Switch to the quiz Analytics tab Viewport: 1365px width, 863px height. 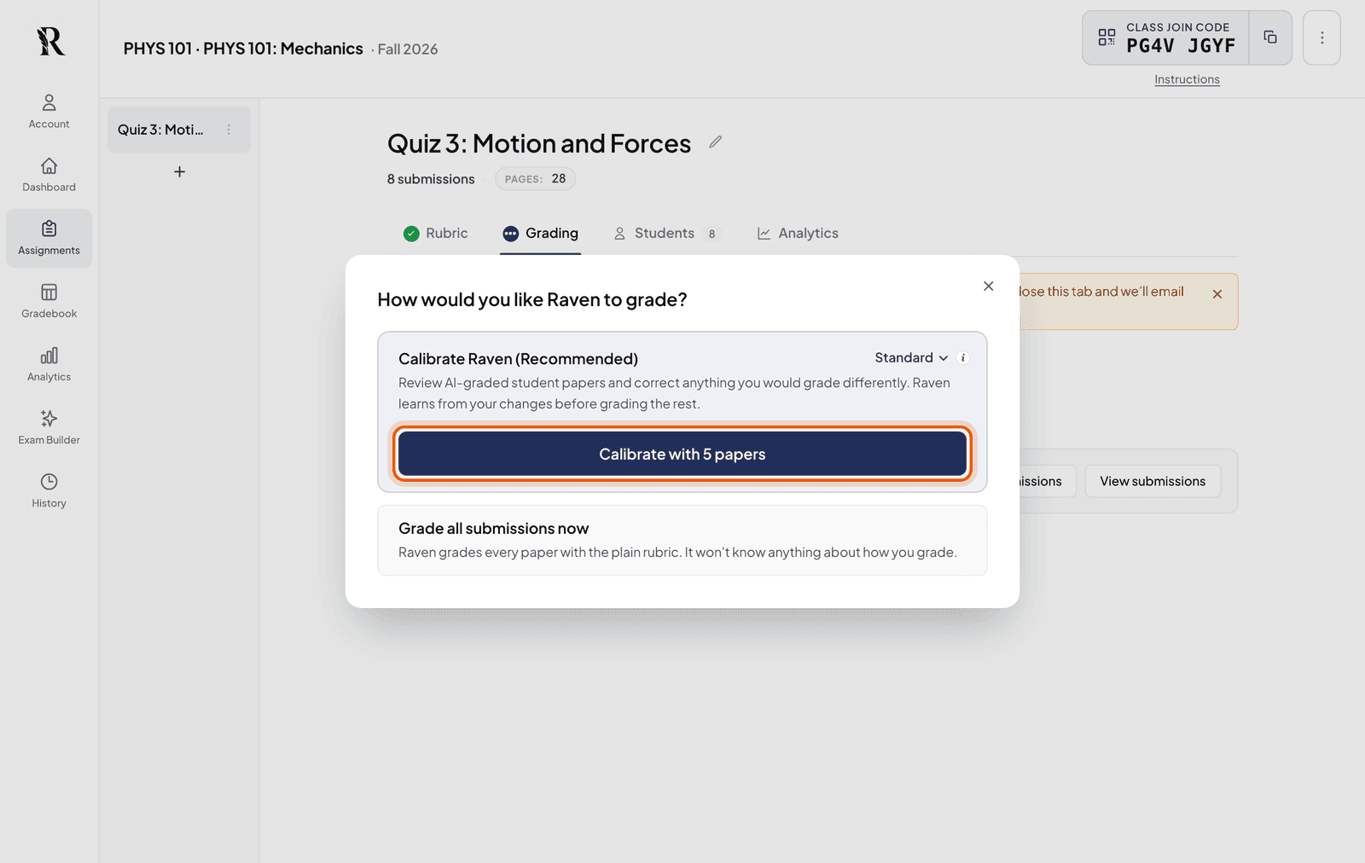[798, 234]
